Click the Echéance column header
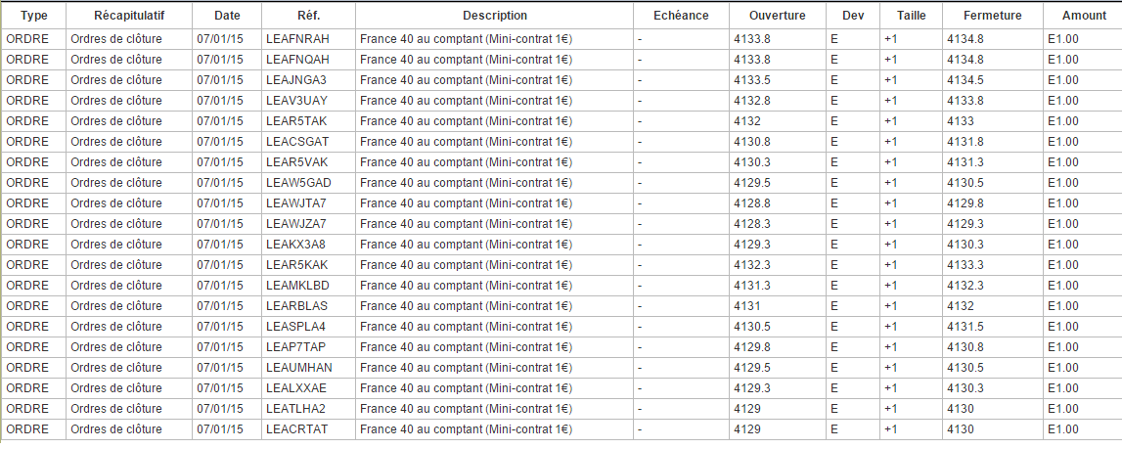Image resolution: width=1122 pixels, height=449 pixels. (x=680, y=16)
